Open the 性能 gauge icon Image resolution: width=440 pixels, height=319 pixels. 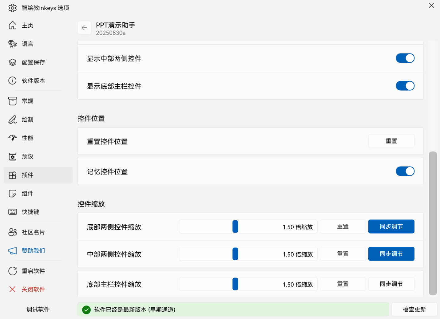click(x=13, y=138)
